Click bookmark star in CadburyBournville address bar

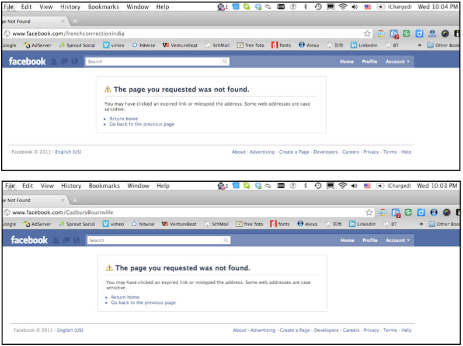click(369, 212)
